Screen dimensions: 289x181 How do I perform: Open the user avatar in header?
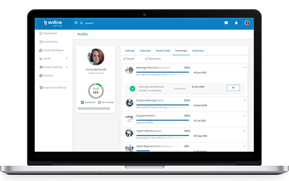[247, 23]
